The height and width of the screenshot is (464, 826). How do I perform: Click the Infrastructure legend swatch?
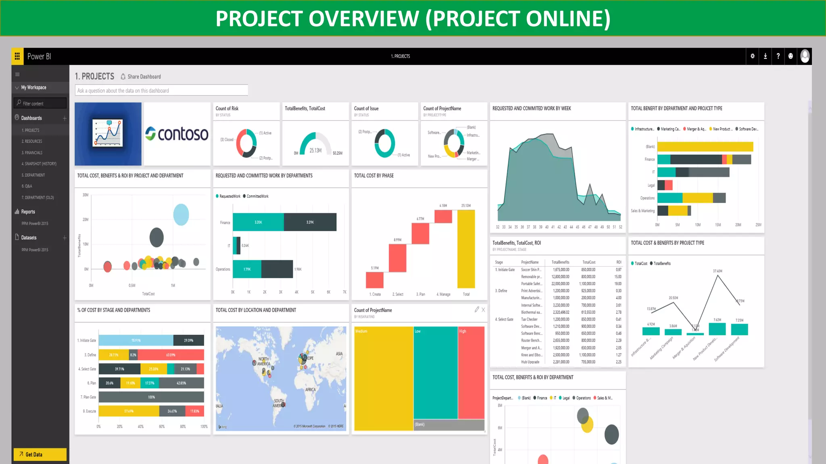[632, 129]
